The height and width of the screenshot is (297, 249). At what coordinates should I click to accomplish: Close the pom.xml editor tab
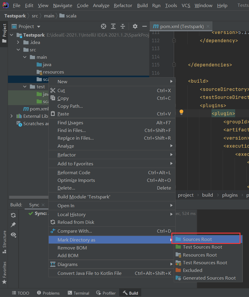pyautogui.click(x=208, y=26)
